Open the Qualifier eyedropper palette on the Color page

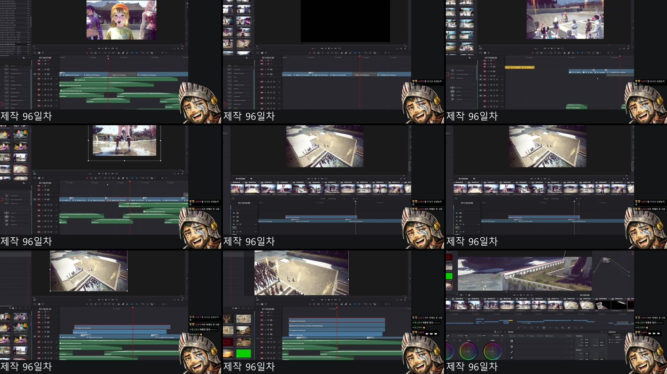[x=538, y=328]
